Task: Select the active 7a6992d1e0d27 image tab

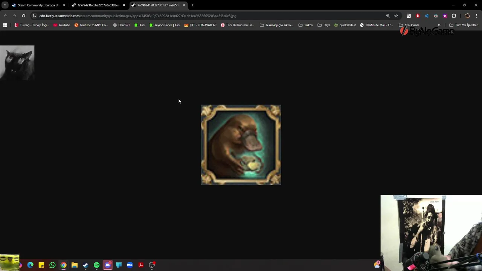Action: click(158, 5)
